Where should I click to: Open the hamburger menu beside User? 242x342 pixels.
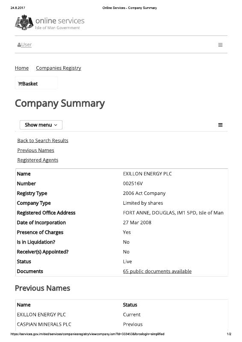[220, 45]
